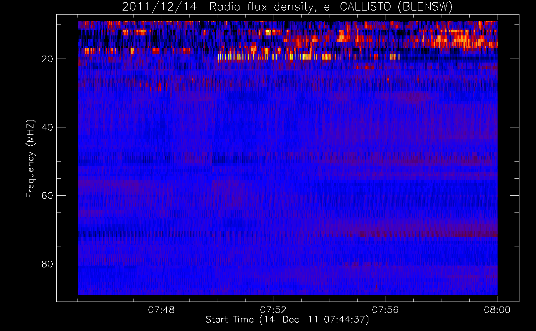Click the "08:00" time tick label
The height and width of the screenshot is (331, 536).
[x=497, y=310]
